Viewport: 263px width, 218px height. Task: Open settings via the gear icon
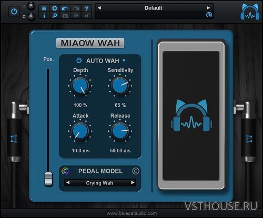(x=55, y=8)
